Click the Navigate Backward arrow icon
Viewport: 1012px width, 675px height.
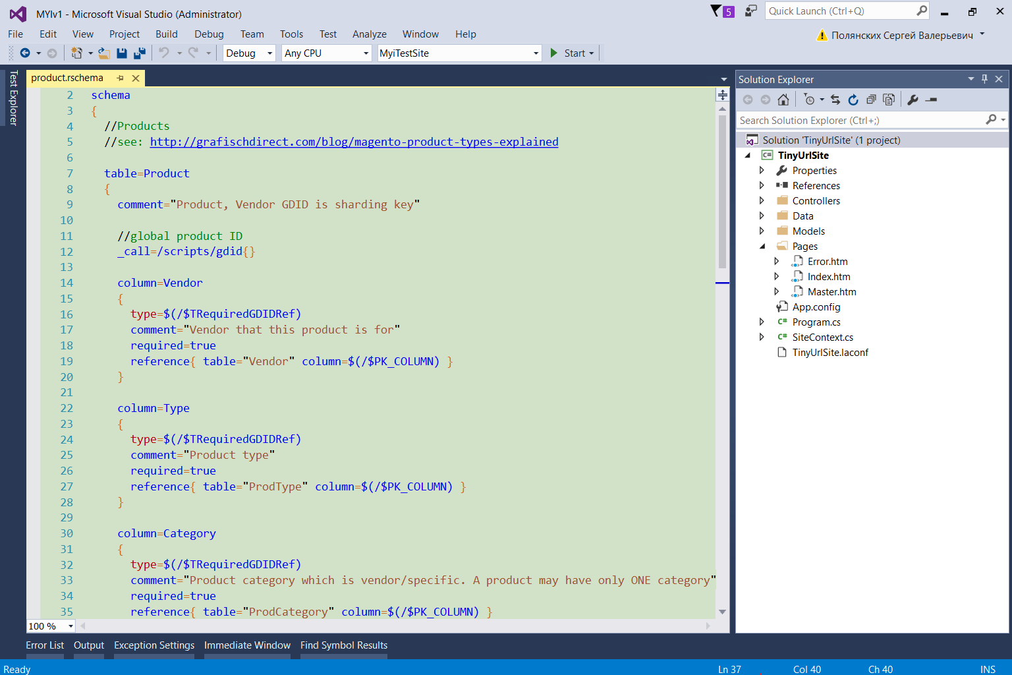25,53
